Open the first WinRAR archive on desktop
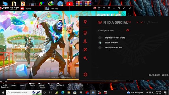The image size is (169, 95). pyautogui.click(x=79, y=3)
